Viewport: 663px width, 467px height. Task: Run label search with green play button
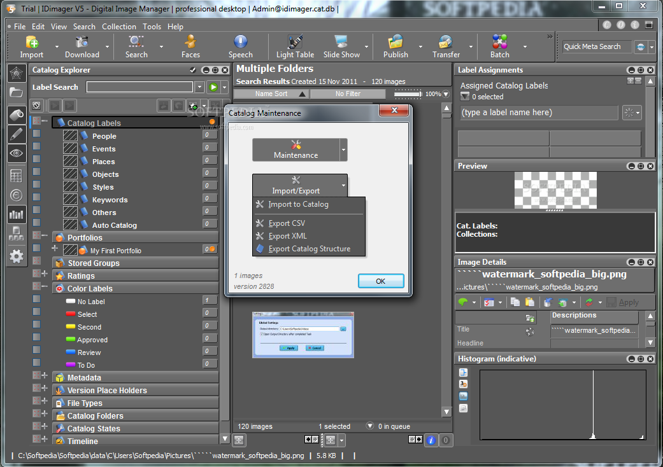point(213,87)
